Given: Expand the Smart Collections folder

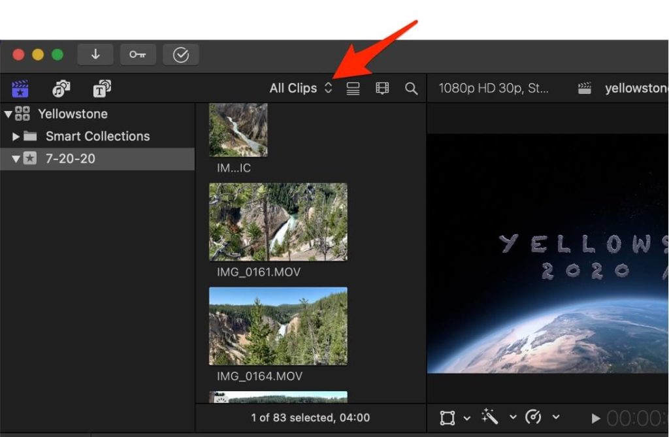Looking at the screenshot, I should coord(16,137).
